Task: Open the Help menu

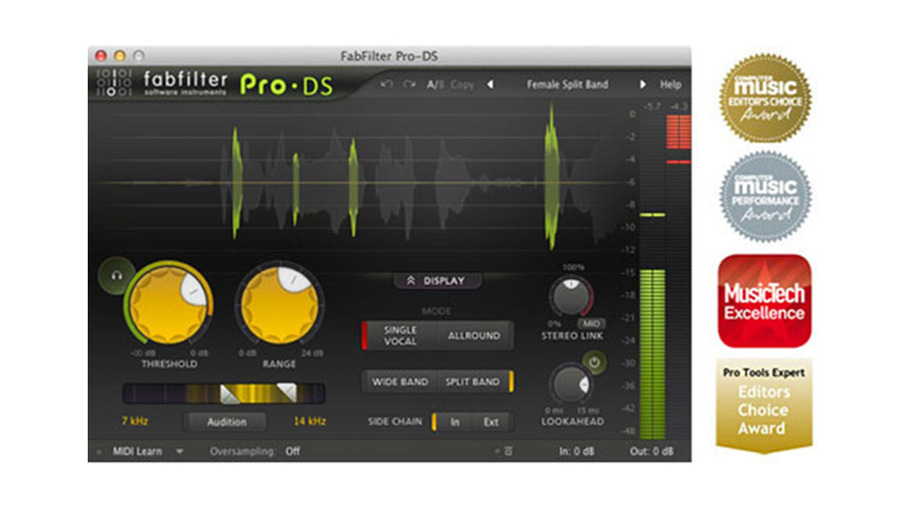Action: [671, 85]
